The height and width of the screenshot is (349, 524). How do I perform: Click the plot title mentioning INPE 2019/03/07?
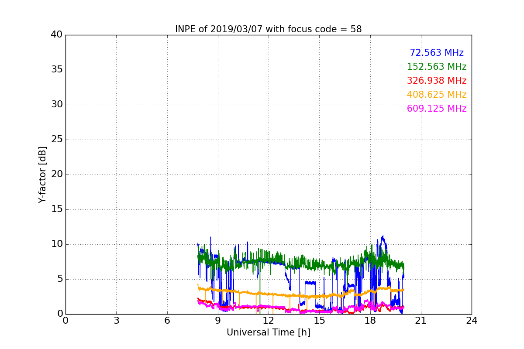[x=268, y=29]
